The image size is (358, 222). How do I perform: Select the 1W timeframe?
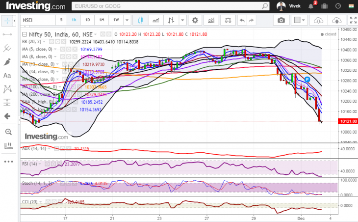116,20
